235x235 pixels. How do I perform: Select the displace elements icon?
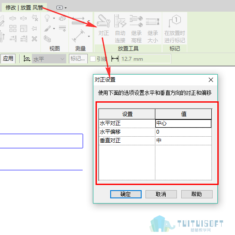[x=62, y=18]
